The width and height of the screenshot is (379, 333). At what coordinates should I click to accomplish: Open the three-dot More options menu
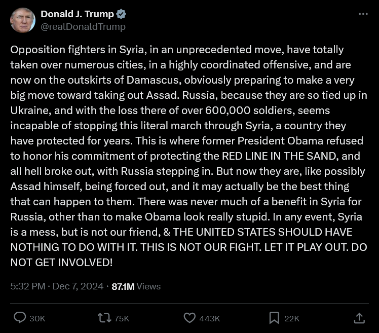tap(363, 14)
